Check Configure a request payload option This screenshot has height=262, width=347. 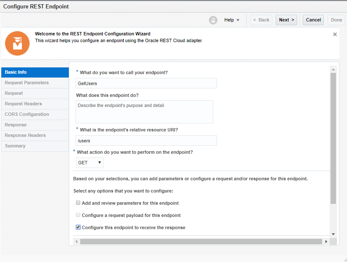(x=78, y=215)
